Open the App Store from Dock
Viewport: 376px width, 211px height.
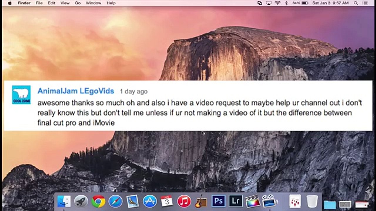[150, 201]
